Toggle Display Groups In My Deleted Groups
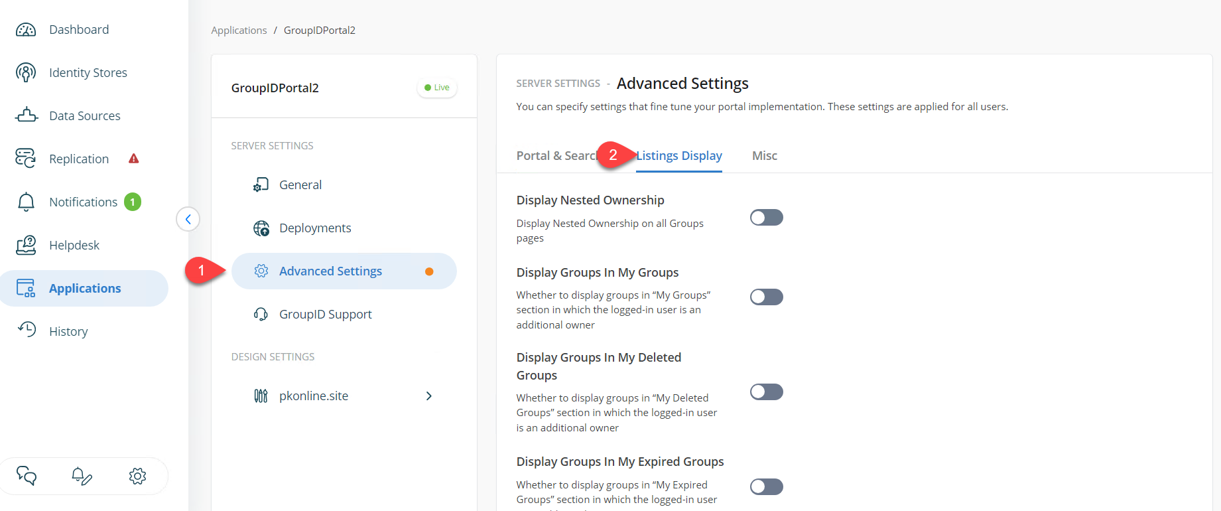This screenshot has height=511, width=1221. pos(766,392)
